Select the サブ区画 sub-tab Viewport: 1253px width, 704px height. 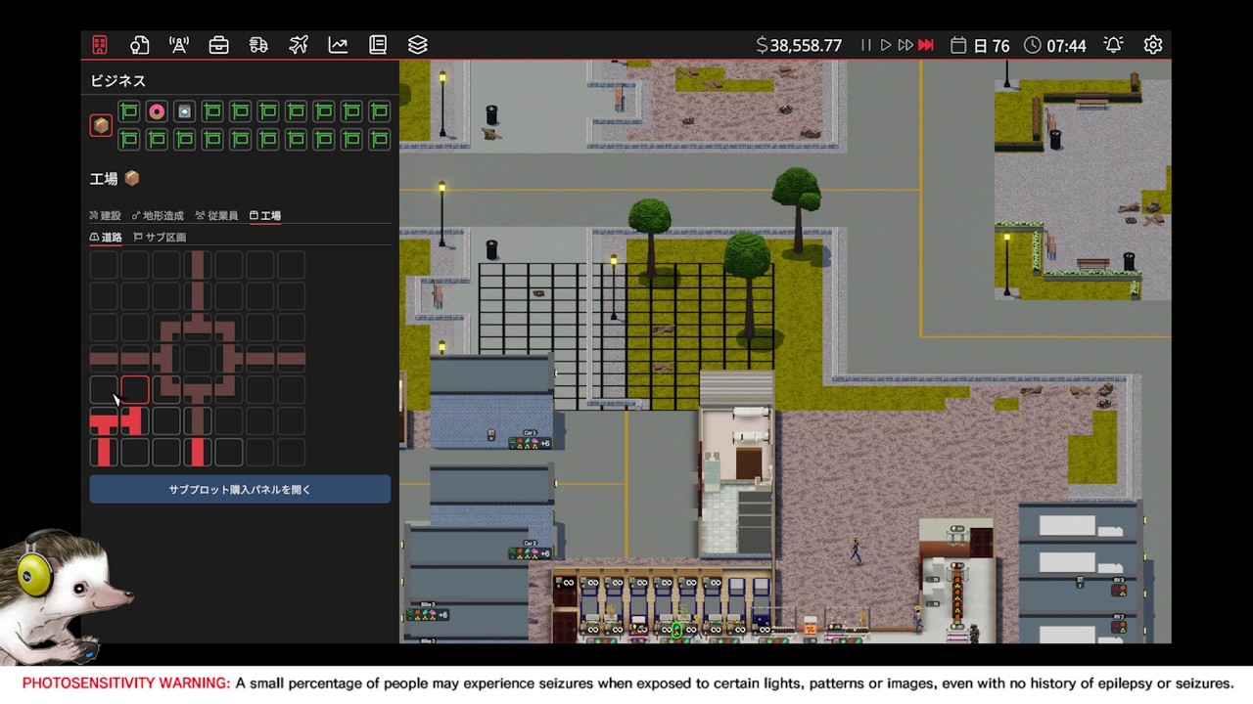[160, 237]
